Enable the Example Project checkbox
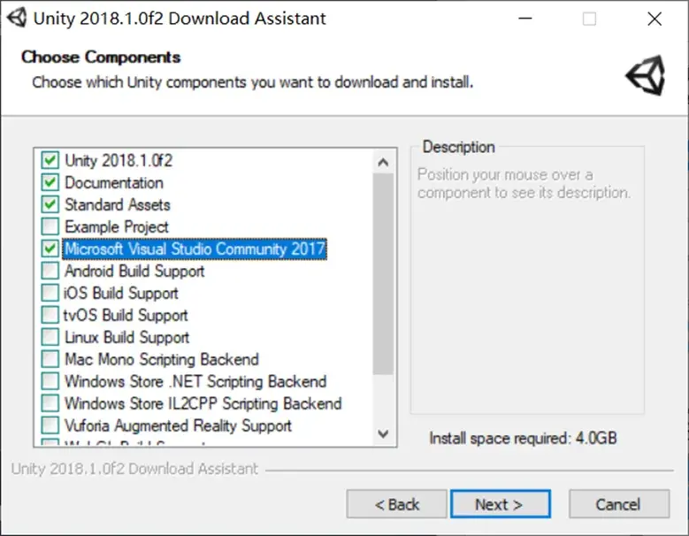The width and height of the screenshot is (689, 536). click(50, 226)
